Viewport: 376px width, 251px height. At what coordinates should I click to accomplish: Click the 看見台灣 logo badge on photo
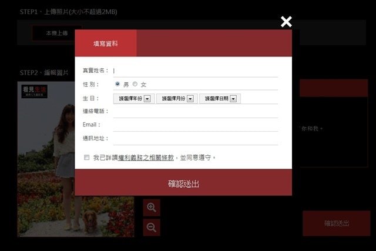(35, 91)
